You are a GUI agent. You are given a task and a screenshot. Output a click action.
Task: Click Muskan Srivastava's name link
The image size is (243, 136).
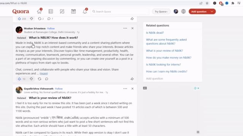point(35,28)
